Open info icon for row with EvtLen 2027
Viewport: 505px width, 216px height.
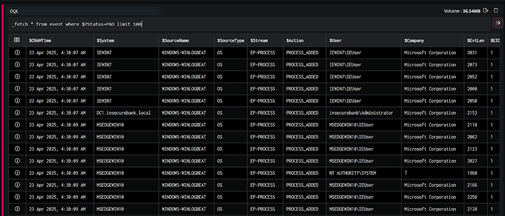tap(17, 161)
